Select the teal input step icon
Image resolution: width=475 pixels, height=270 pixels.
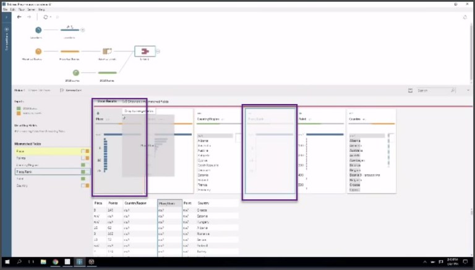tap(38, 30)
